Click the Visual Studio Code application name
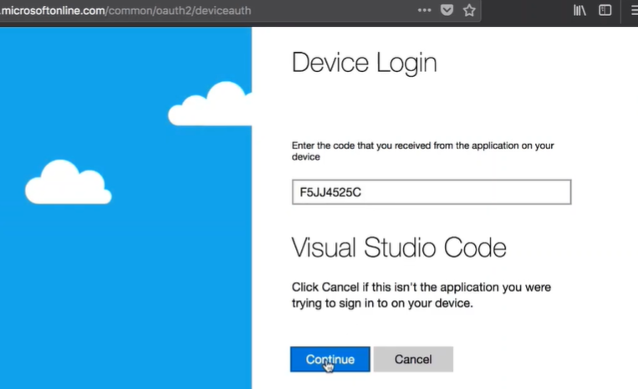The image size is (638, 389). [398, 248]
